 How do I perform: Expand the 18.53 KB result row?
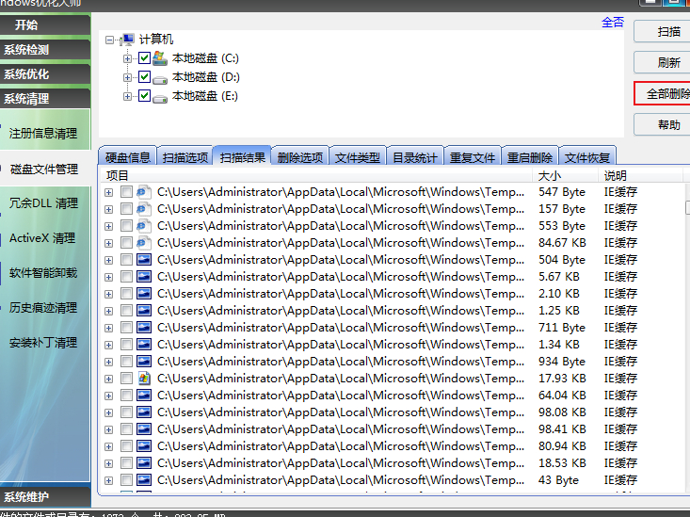(x=108, y=463)
